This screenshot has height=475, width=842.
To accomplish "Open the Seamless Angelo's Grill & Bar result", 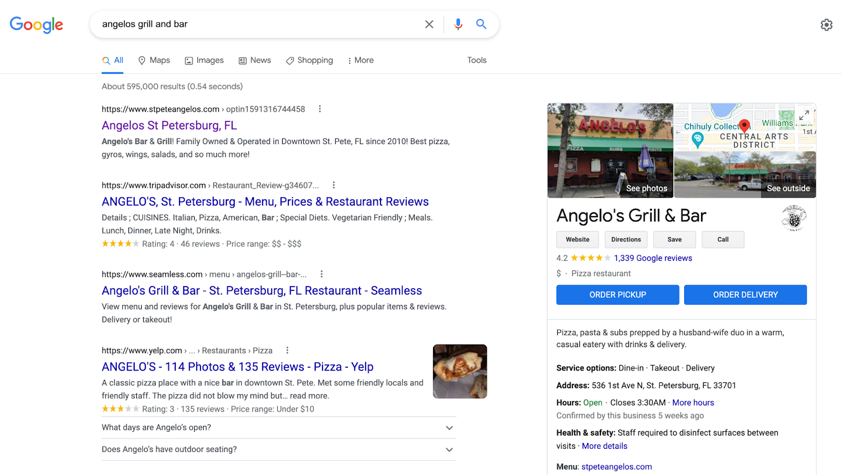I will click(x=262, y=291).
